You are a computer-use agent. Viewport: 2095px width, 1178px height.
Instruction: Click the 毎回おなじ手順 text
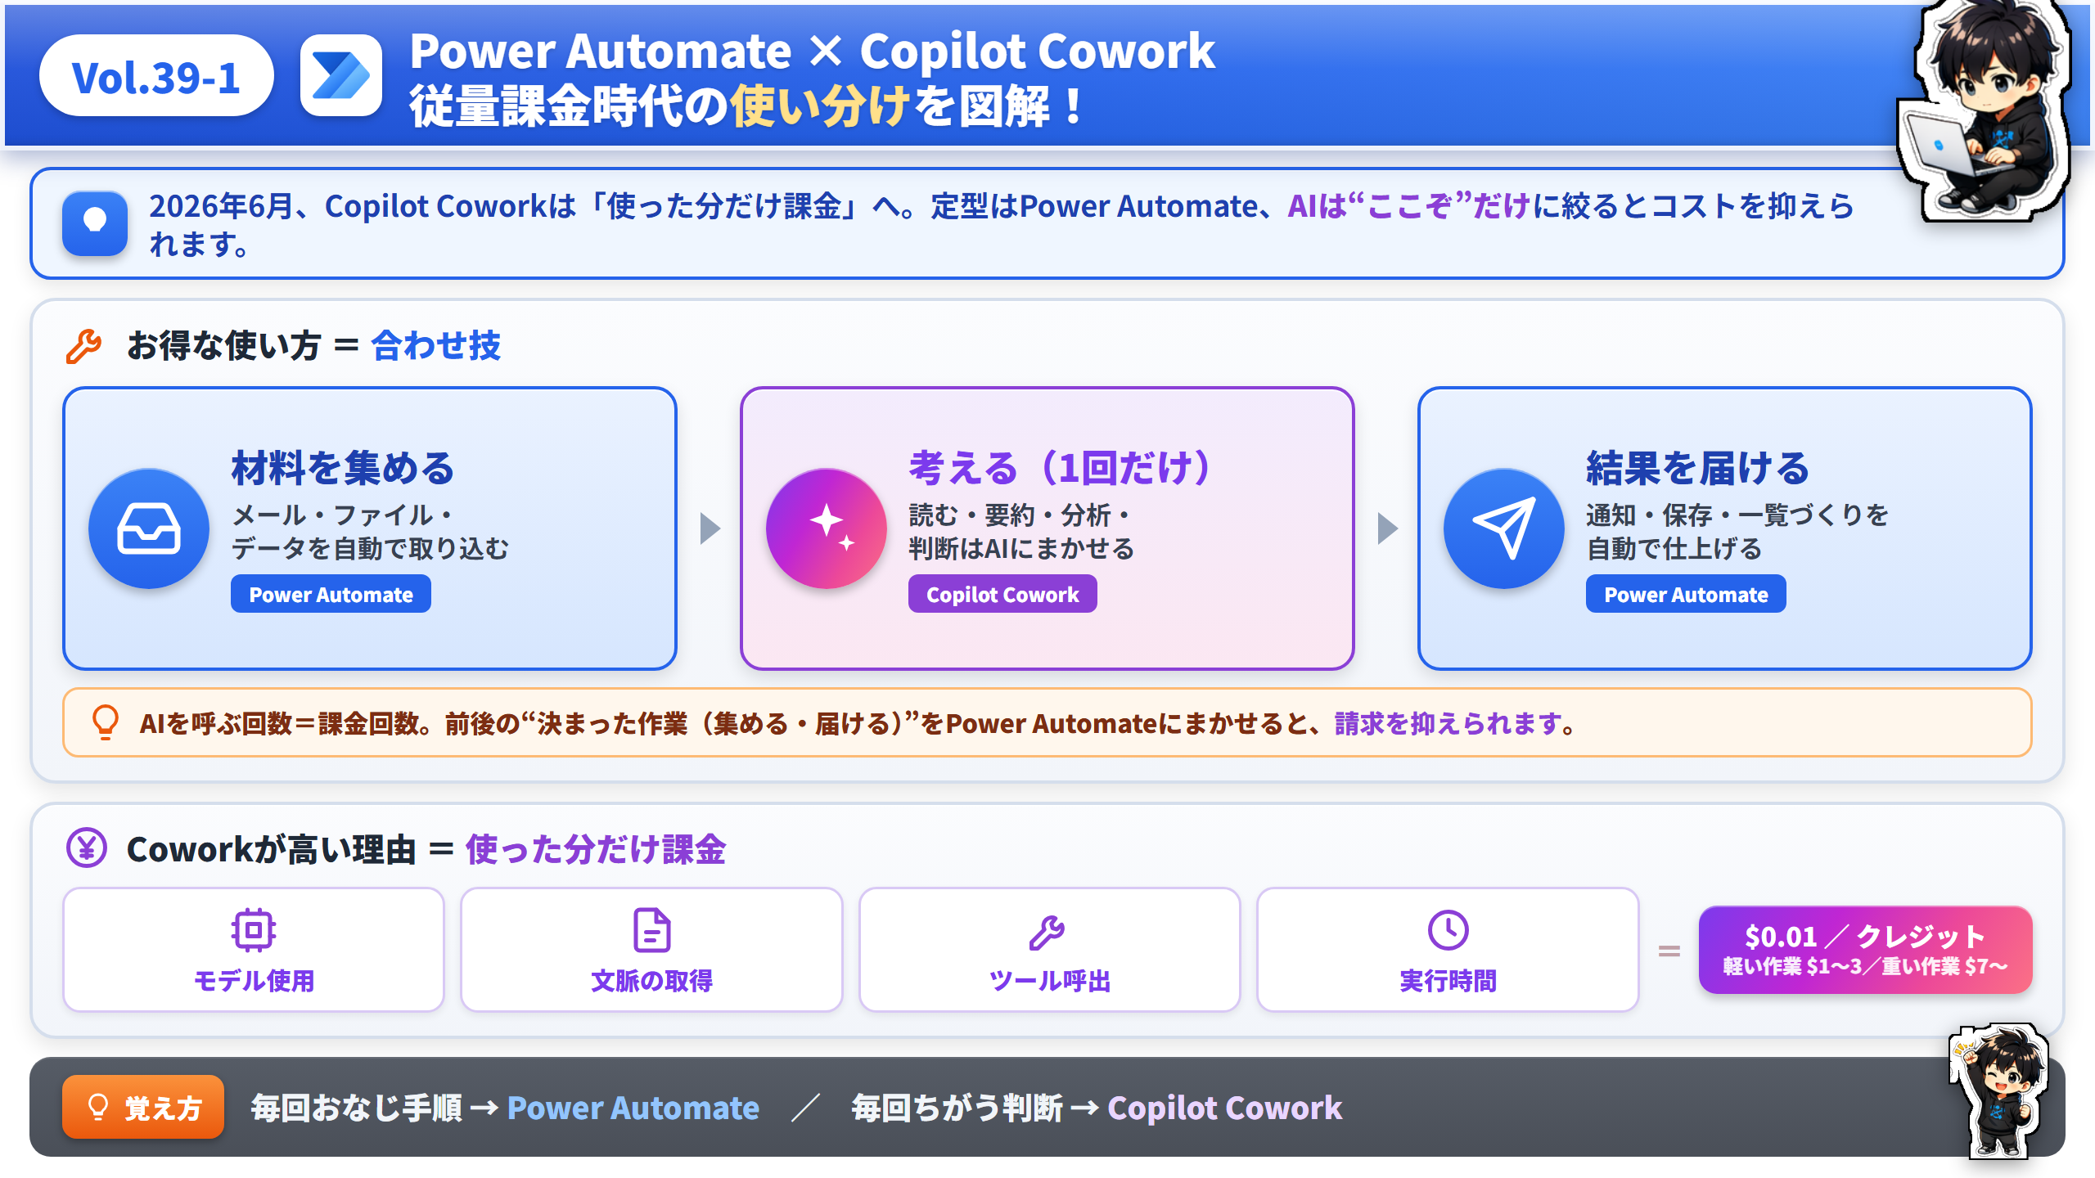tap(356, 1108)
